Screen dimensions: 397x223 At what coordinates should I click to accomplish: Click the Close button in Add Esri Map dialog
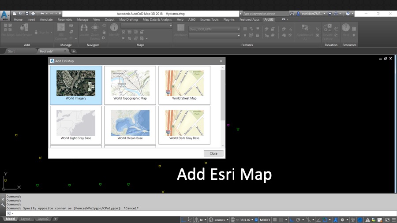coord(213,153)
